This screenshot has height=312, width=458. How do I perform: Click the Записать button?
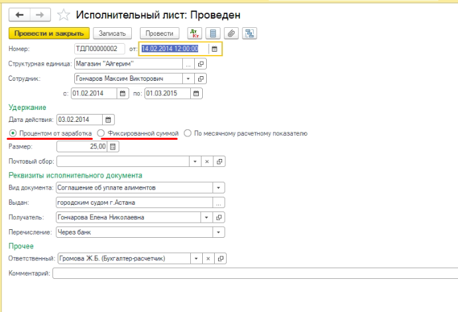(x=113, y=32)
